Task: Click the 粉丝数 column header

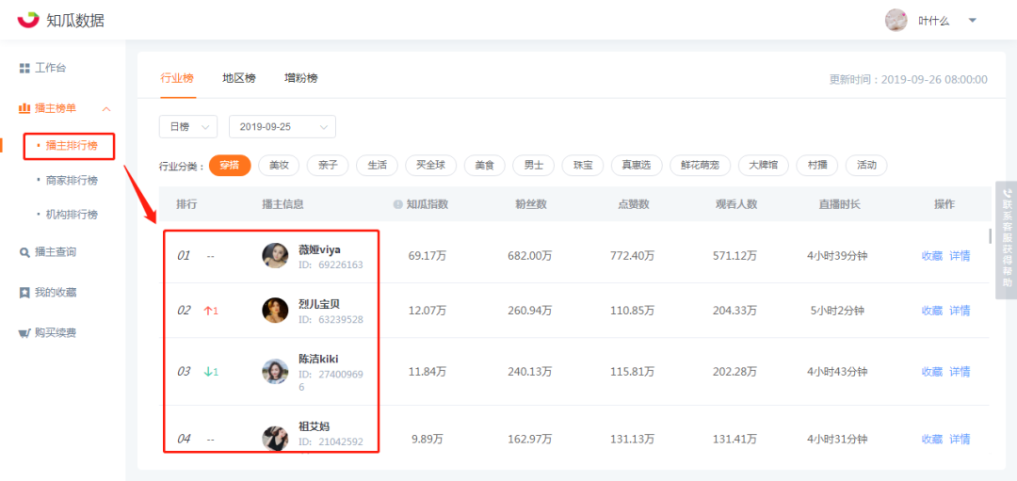Action: pos(530,204)
